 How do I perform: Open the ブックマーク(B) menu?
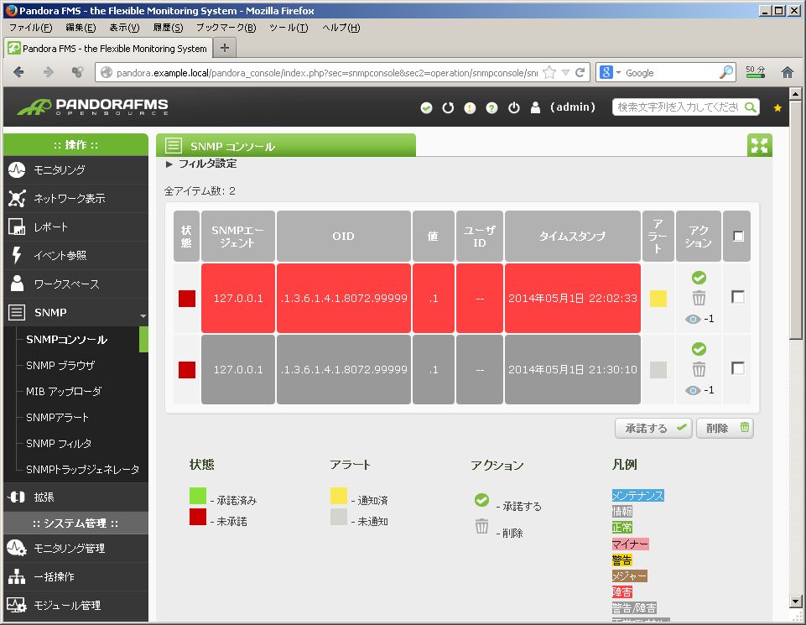pyautogui.click(x=226, y=28)
